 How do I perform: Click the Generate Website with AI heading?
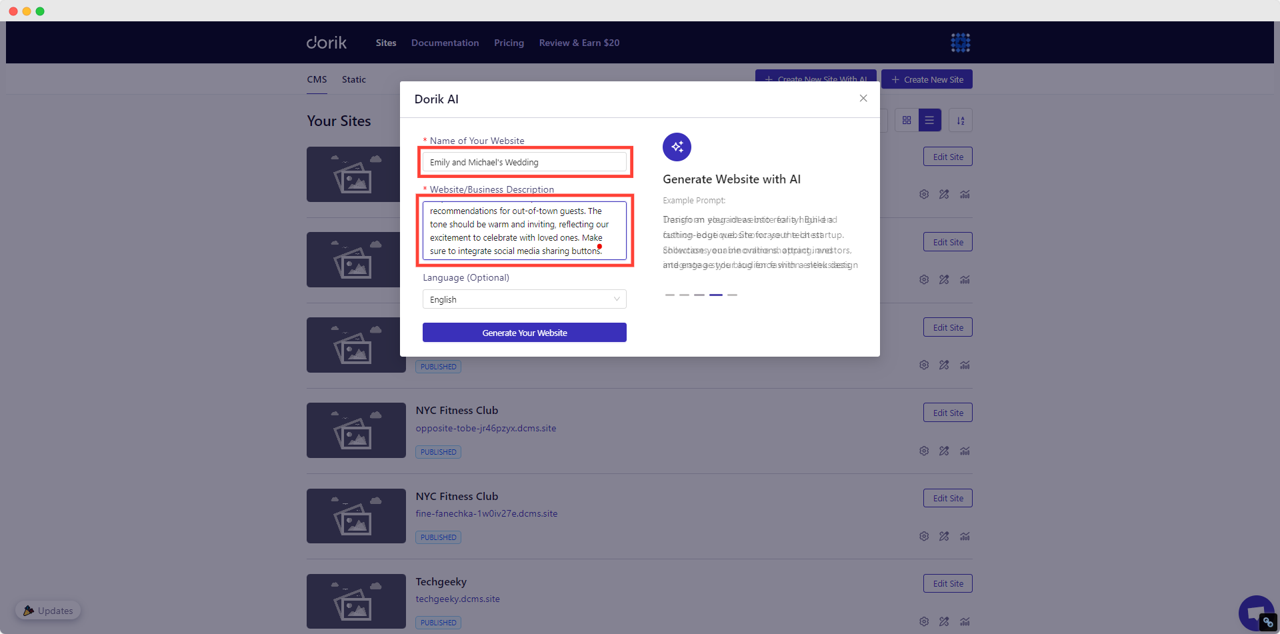tap(731, 179)
